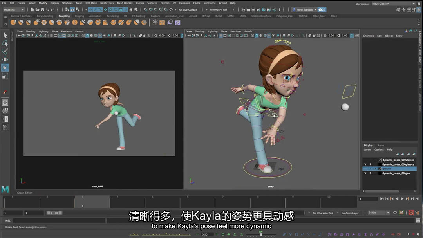Open the Modeling menu set dropdown
Screen dimensions: 423x238
coord(14,10)
